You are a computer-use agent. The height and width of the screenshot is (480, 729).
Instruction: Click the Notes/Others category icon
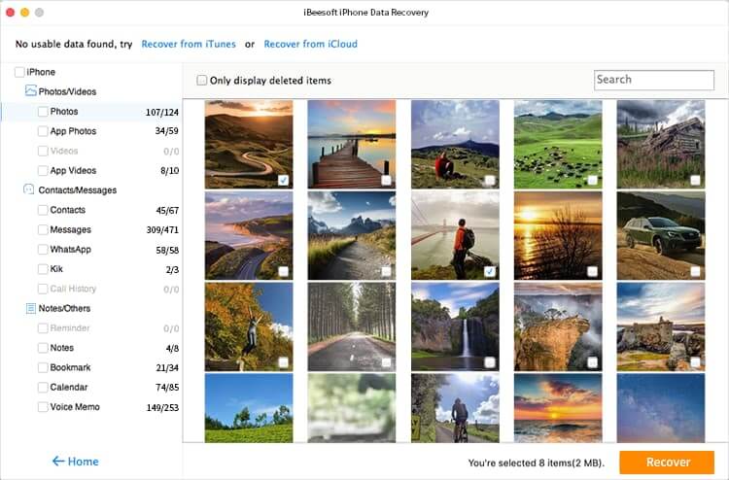click(30, 309)
